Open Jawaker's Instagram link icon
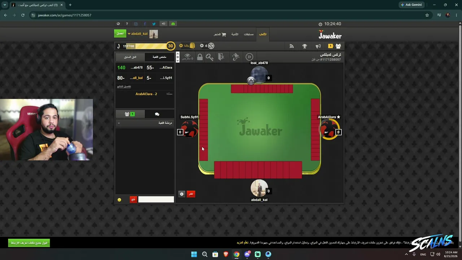The height and width of the screenshot is (260, 462). coord(136,24)
